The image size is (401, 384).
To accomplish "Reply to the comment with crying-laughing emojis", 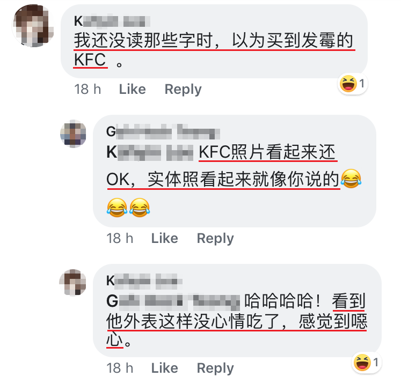I will (x=215, y=239).
